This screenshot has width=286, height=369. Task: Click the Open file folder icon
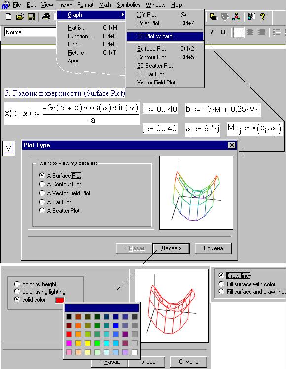pos(20,17)
